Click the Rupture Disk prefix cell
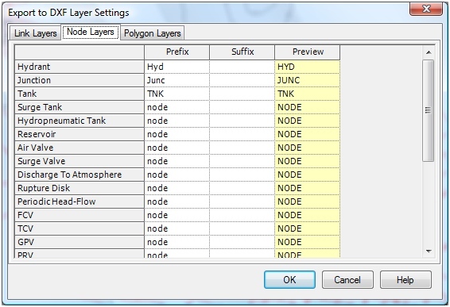Image resolution: width=450 pixels, height=307 pixels. 177,188
